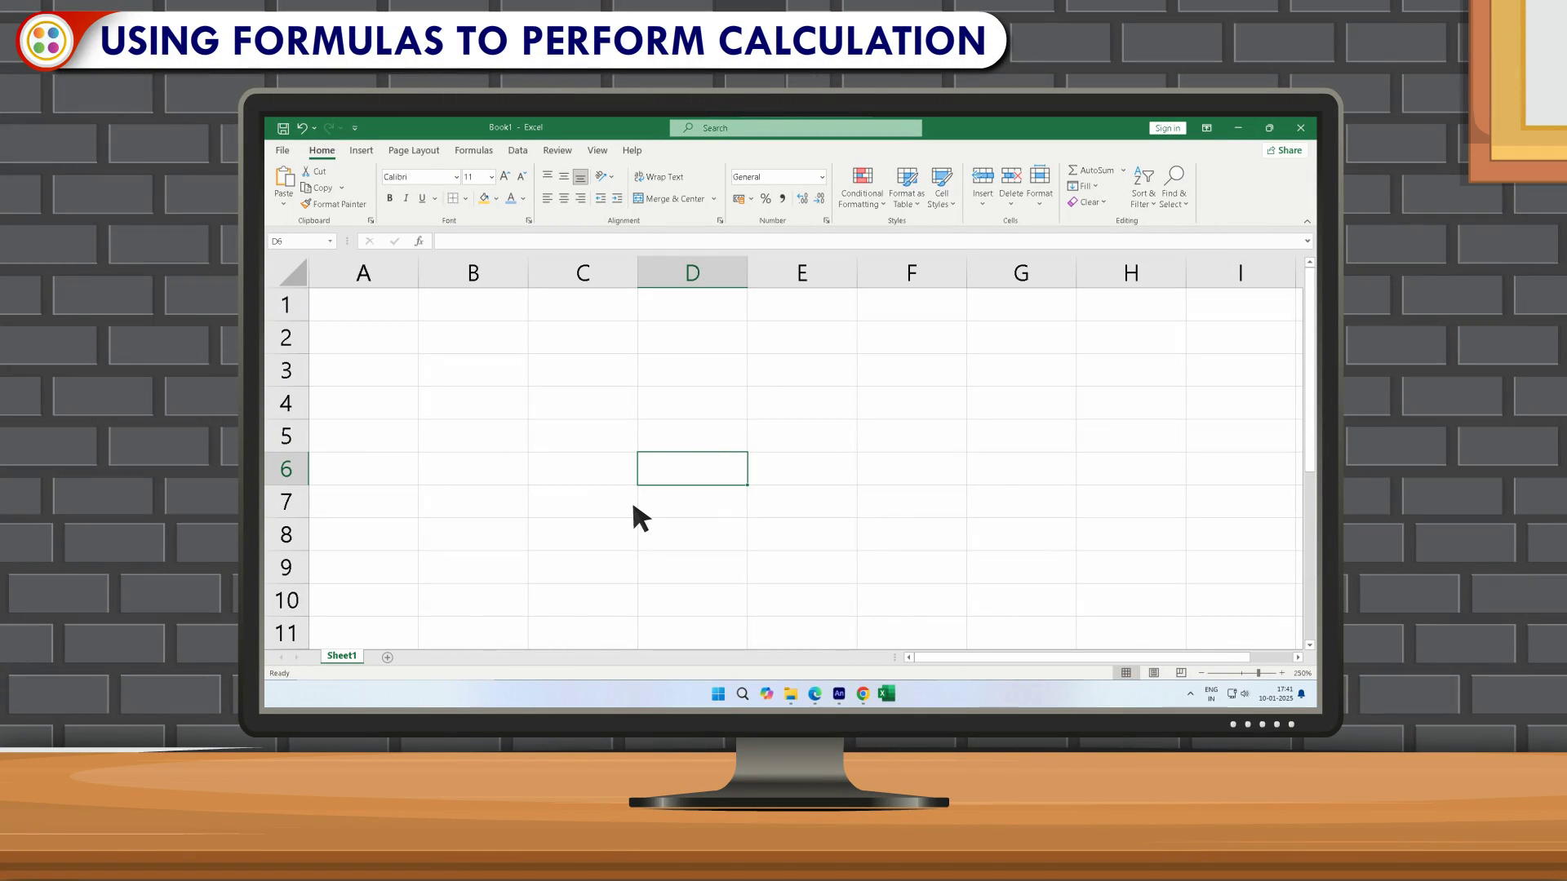Toggle Bold formatting
This screenshot has height=881, width=1567.
(x=390, y=198)
